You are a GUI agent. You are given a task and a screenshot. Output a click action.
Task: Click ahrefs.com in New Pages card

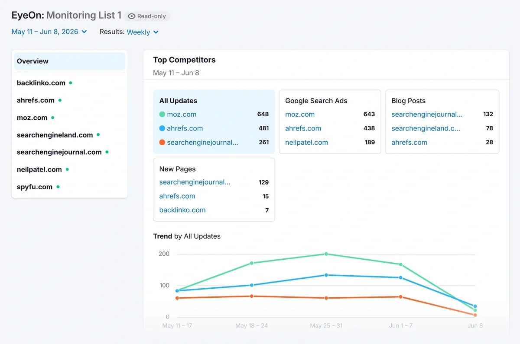(177, 196)
